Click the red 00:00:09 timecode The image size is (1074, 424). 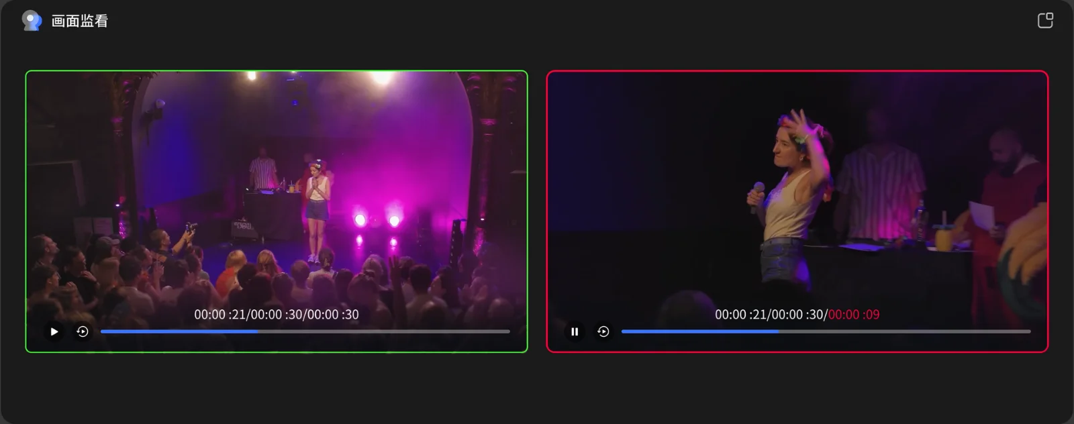point(854,314)
